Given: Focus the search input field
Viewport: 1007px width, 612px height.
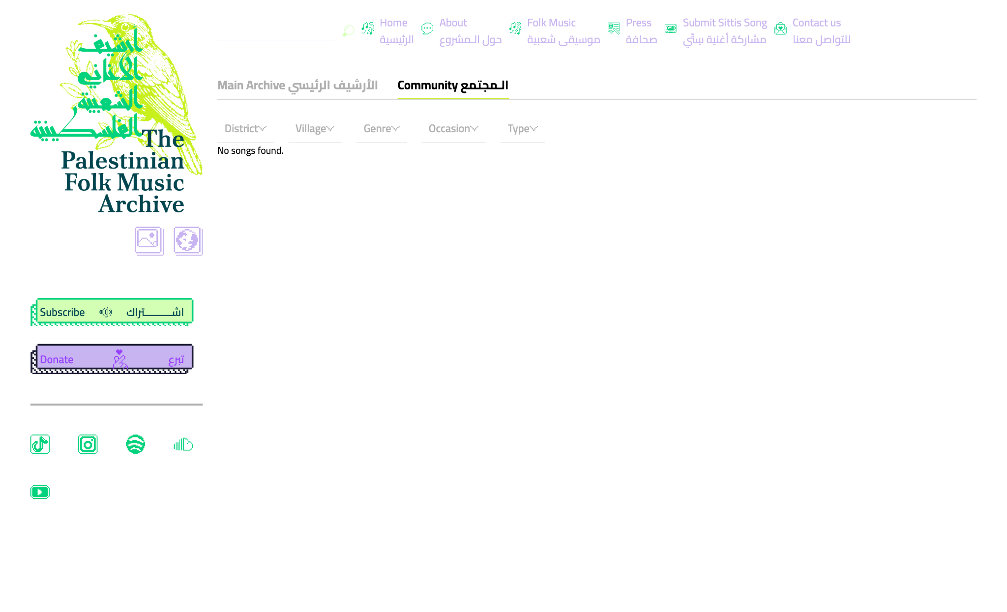Looking at the screenshot, I should pyautogui.click(x=276, y=31).
